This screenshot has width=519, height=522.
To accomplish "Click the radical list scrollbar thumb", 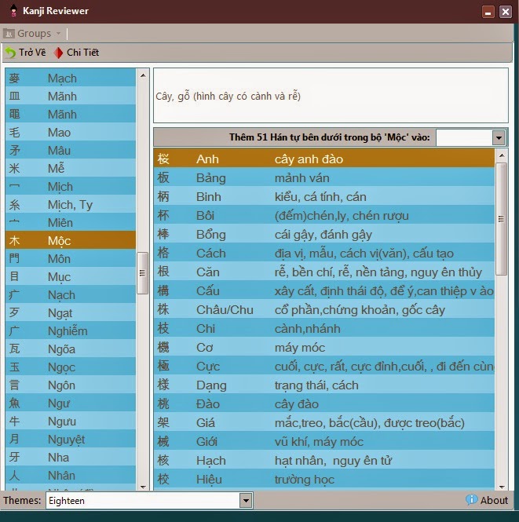I will [x=142, y=273].
